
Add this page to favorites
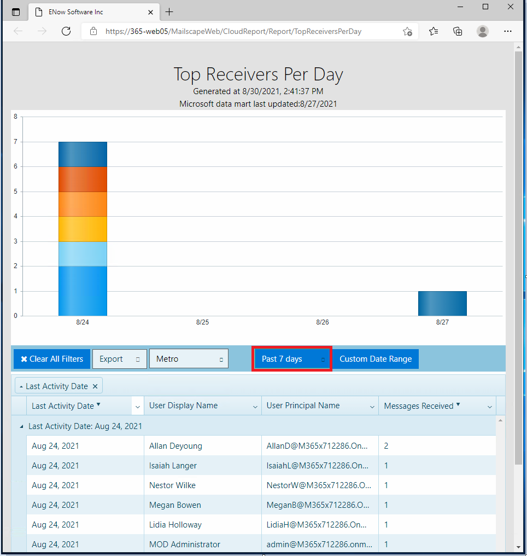(x=408, y=32)
